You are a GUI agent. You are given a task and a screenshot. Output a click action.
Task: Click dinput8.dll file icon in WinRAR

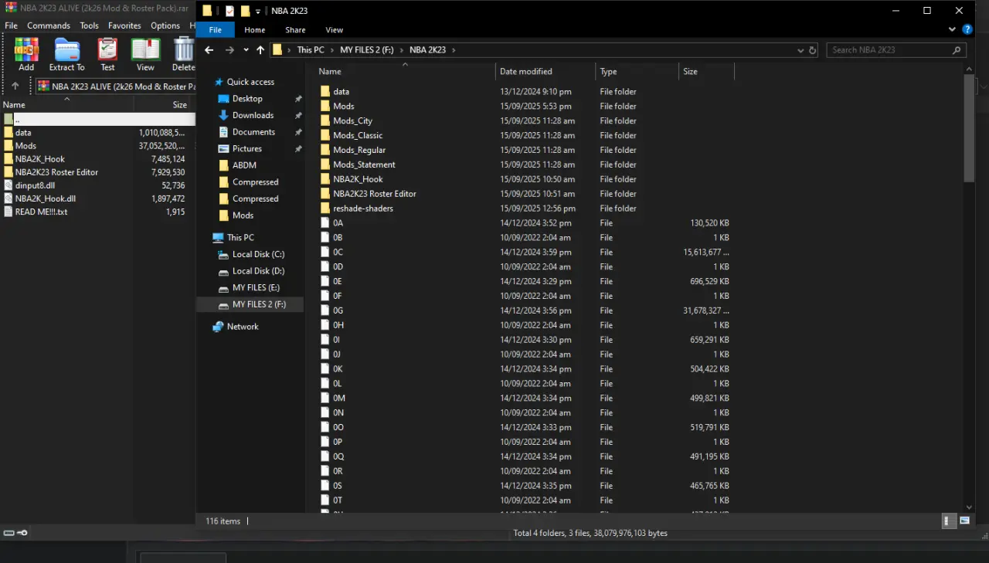[x=8, y=185]
